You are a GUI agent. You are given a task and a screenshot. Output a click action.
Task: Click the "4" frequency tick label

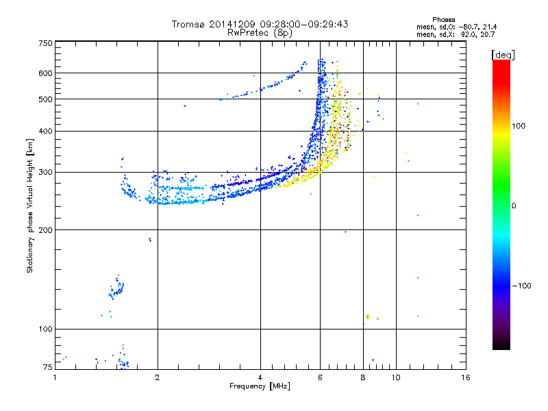(x=260, y=377)
